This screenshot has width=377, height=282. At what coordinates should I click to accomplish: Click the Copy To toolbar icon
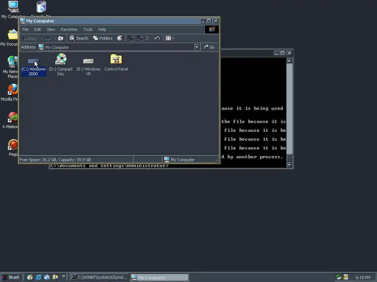[140, 38]
